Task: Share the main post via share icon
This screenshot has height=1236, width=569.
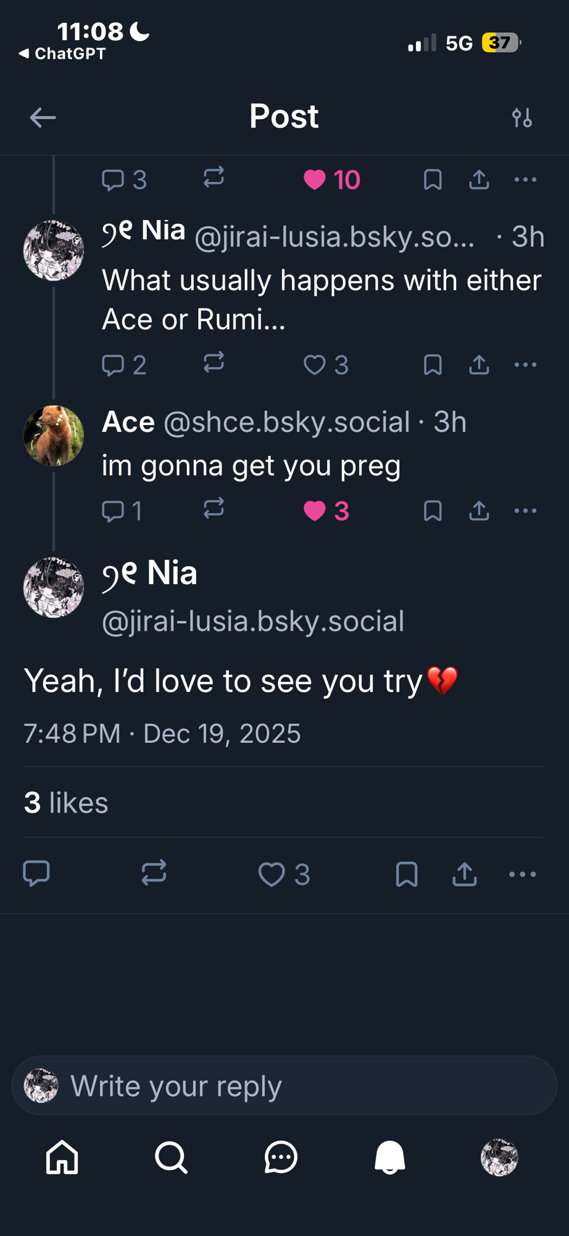Action: coord(465,874)
